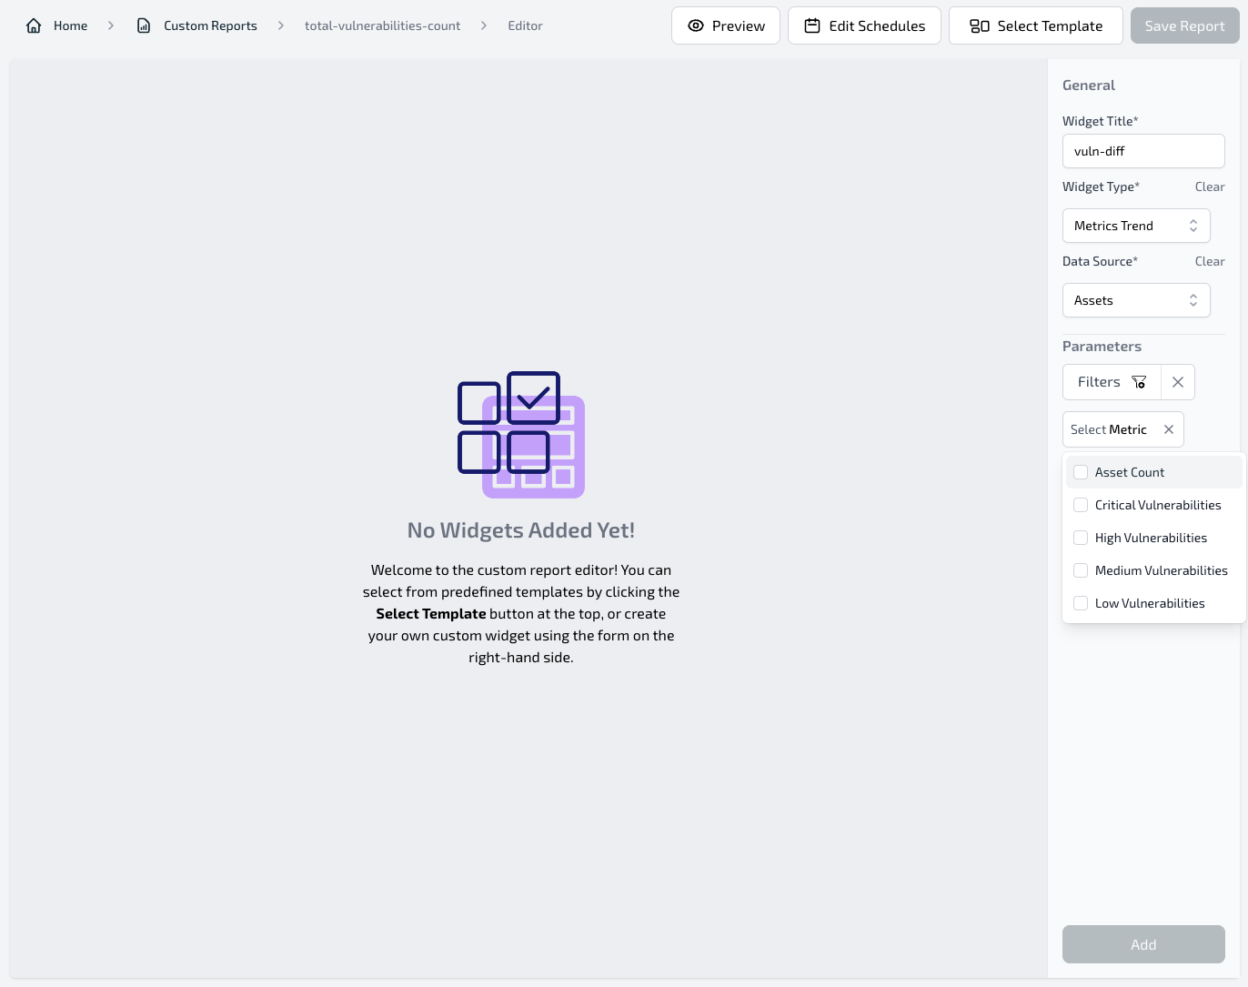The height and width of the screenshot is (987, 1248).
Task: Tick the Critical Vulnerabilities checkbox
Action: (x=1081, y=505)
